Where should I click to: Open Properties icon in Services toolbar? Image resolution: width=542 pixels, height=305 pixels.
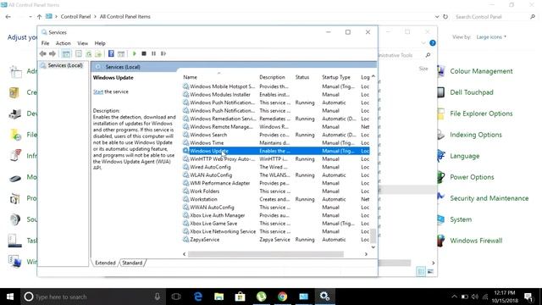pos(79,53)
